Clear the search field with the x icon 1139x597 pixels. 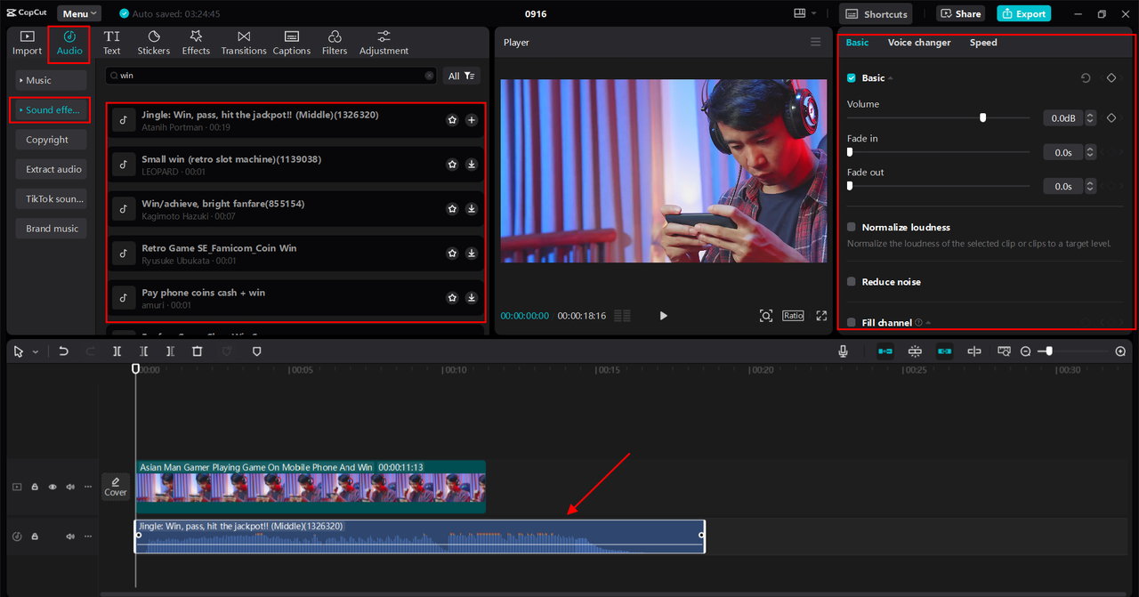430,76
